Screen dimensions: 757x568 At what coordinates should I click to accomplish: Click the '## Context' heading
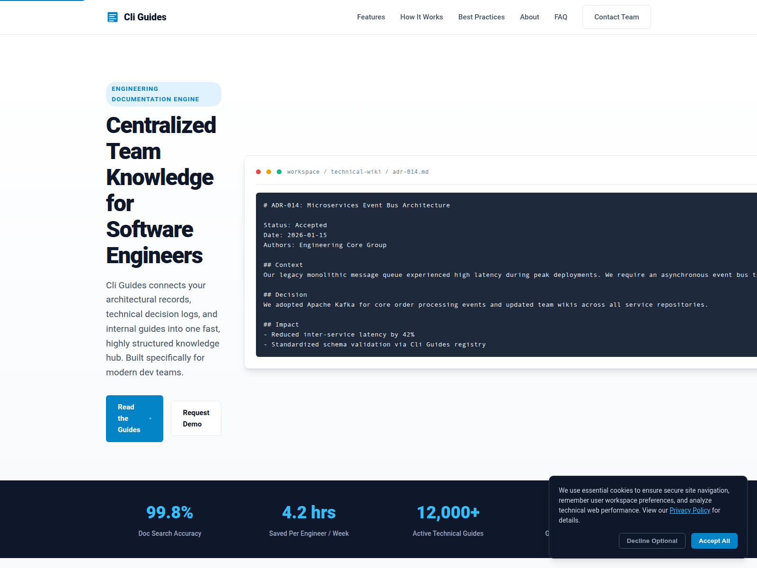(x=283, y=265)
